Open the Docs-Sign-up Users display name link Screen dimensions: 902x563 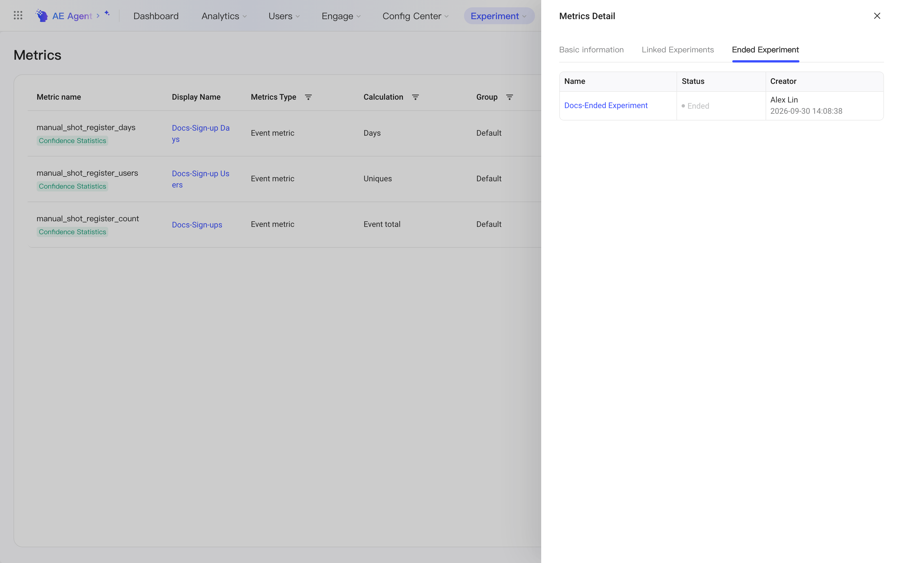[200, 179]
